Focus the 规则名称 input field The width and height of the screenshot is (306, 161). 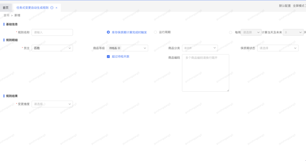coord(52,32)
